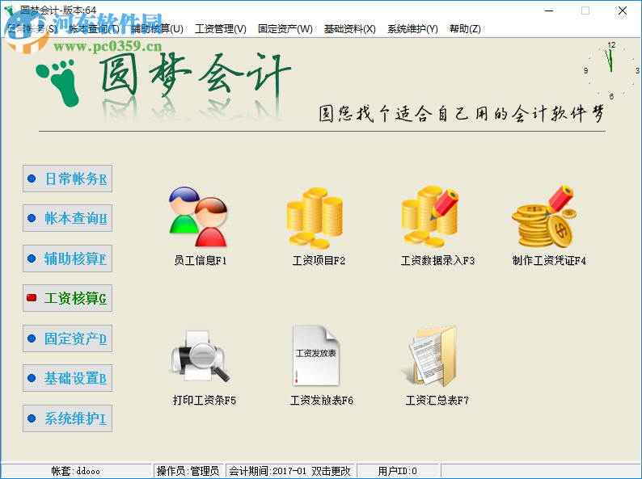Click the 帐套:ddooo status bar entry

[x=76, y=471]
